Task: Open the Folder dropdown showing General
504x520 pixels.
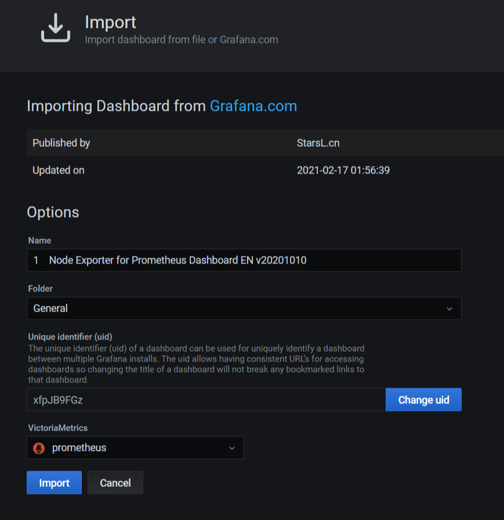Action: click(x=244, y=308)
